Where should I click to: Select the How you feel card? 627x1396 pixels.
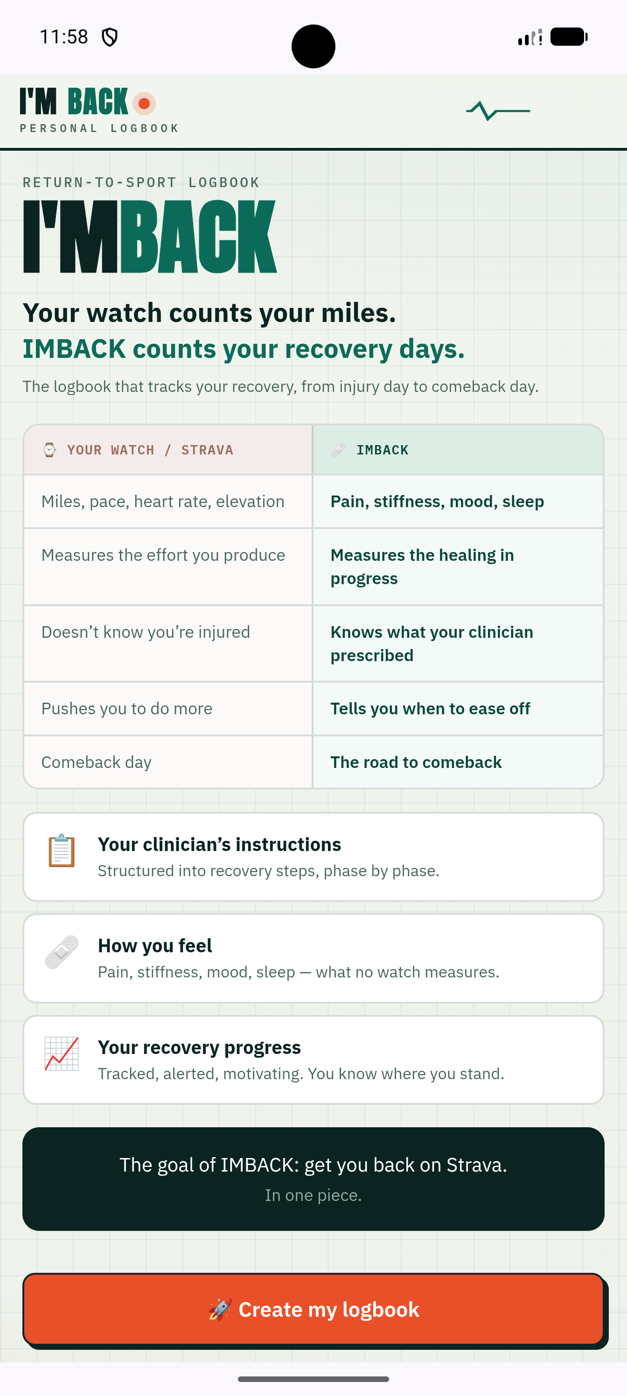(313, 958)
